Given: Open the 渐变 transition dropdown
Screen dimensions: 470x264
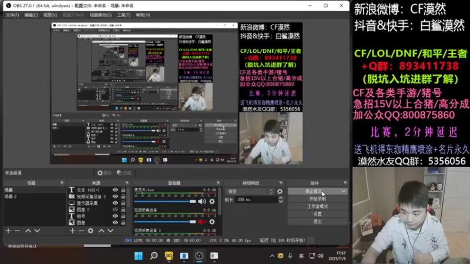Looking at the screenshot, I should pos(249,191).
